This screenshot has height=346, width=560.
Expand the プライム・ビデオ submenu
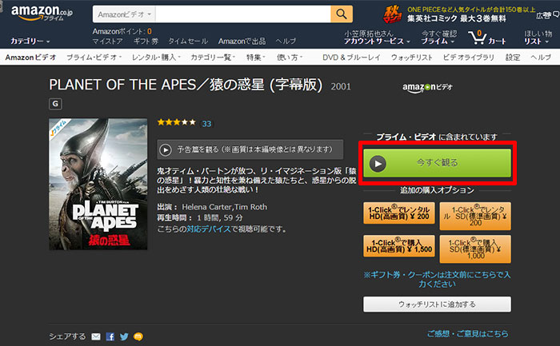(94, 58)
